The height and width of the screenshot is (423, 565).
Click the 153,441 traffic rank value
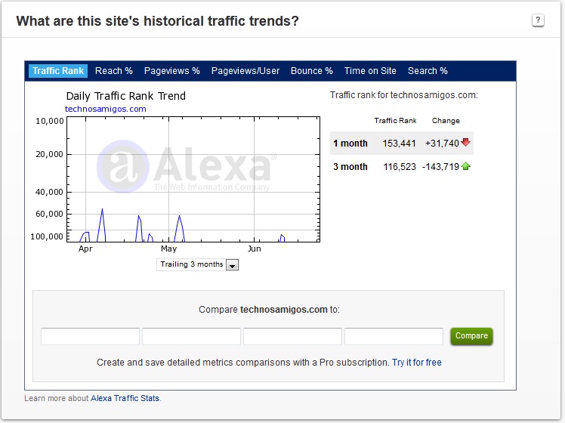coord(399,144)
